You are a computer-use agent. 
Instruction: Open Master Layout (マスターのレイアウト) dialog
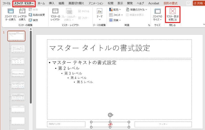(55, 15)
